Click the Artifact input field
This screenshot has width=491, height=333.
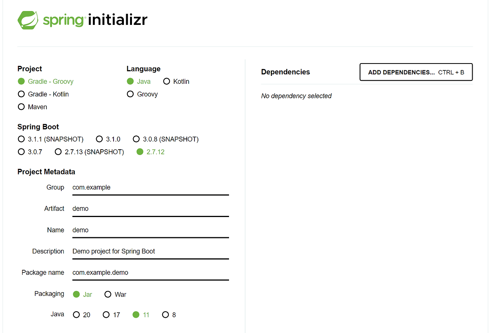(x=150, y=209)
